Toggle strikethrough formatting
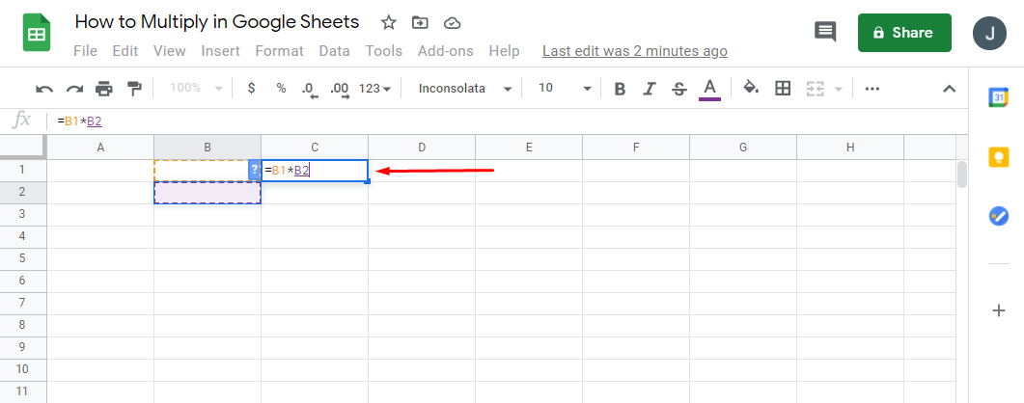The width and height of the screenshot is (1024, 403). [x=678, y=89]
